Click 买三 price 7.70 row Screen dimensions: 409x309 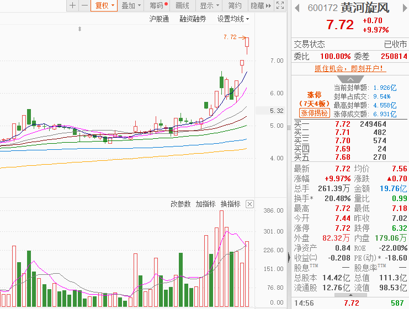[349, 140]
